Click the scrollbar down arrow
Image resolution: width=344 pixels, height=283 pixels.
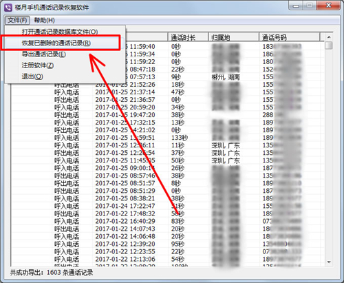[x=329, y=262]
